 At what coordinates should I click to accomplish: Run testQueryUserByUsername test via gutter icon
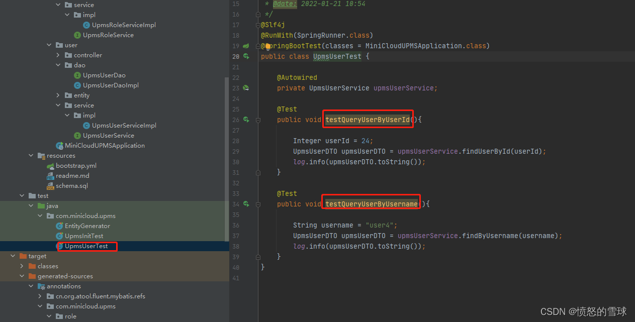(x=246, y=204)
